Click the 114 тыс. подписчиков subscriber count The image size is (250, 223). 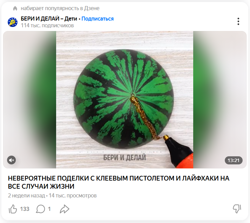pos(47,25)
